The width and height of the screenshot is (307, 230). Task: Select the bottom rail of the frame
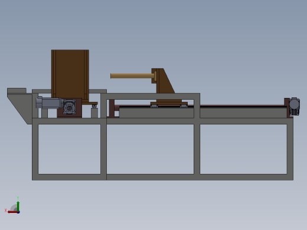click(162, 177)
